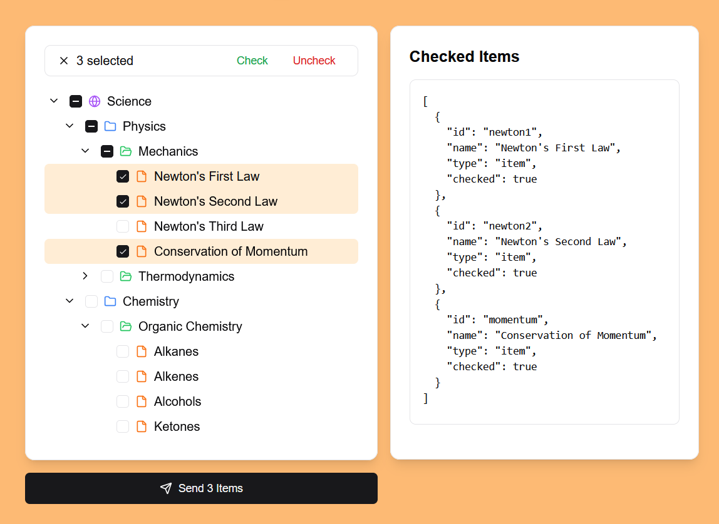Click the Science globe icon

pos(95,101)
